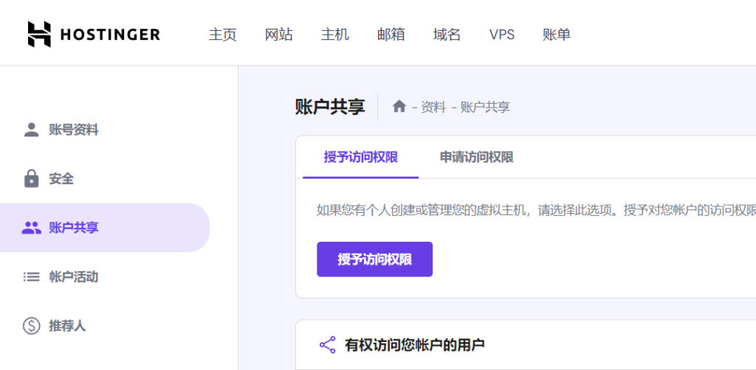
Task: Click the 账号资料 person icon
Action: (31, 130)
